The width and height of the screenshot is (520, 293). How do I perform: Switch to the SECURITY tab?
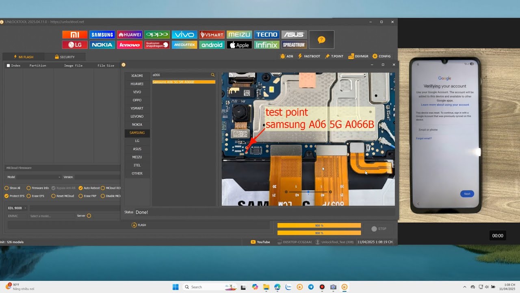coord(65,57)
